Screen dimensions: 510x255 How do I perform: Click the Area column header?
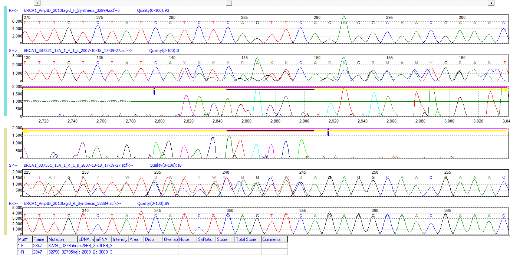pyautogui.click(x=136, y=239)
